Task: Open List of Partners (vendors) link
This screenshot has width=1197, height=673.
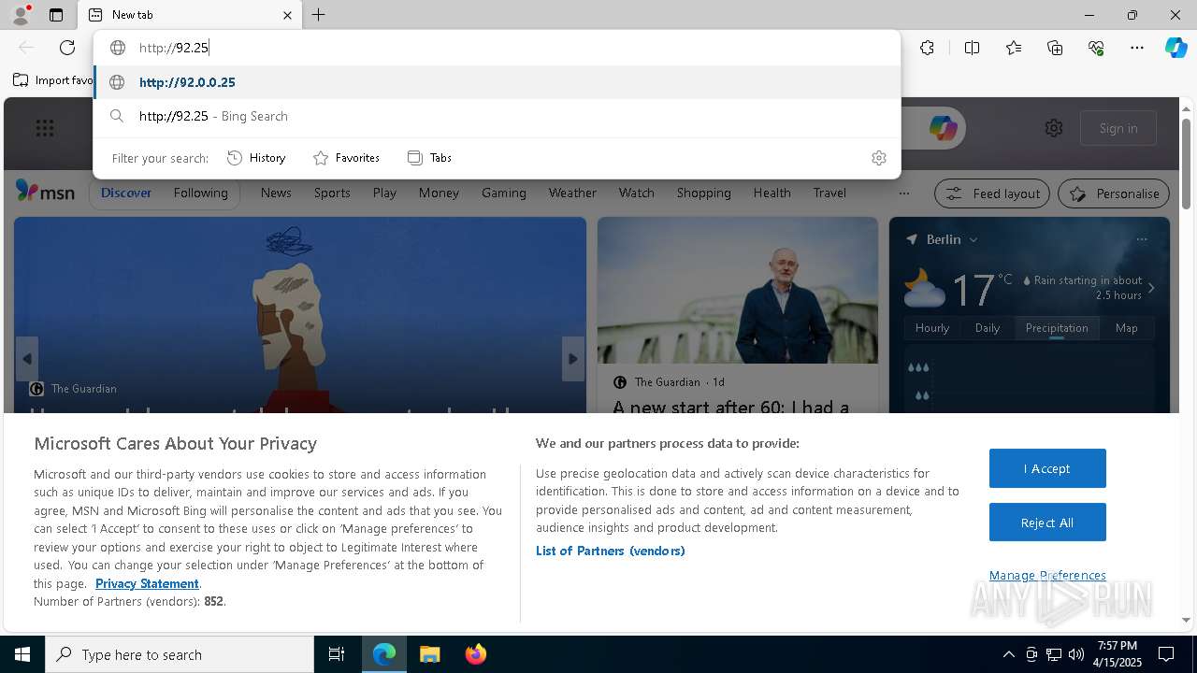Action: click(611, 551)
